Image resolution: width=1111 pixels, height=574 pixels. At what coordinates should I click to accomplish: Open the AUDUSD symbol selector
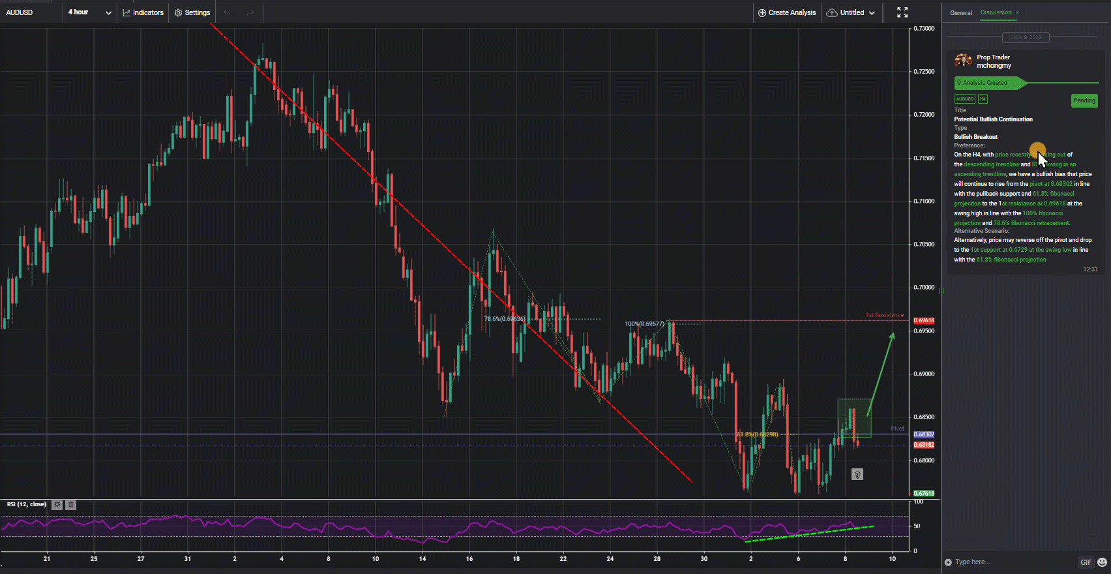pos(20,12)
